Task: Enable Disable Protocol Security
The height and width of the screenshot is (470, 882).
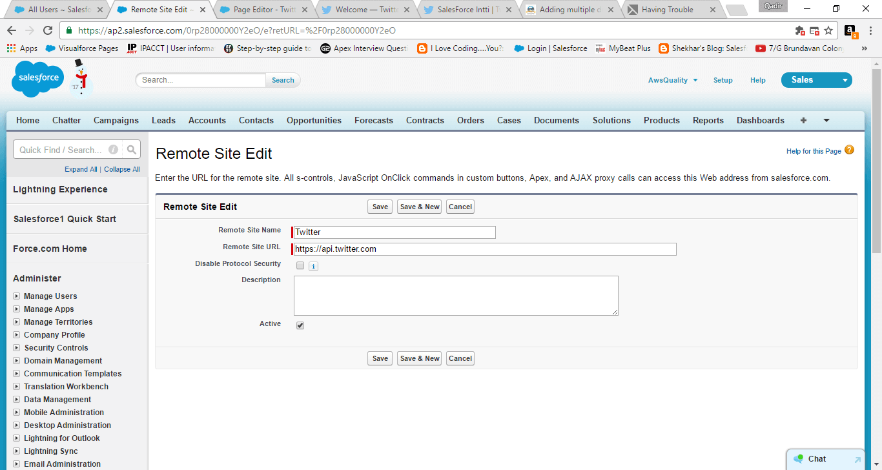Action: pyautogui.click(x=300, y=265)
